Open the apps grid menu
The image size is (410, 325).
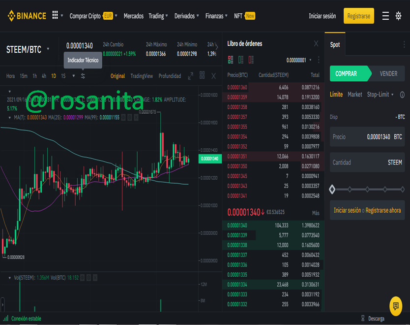(x=55, y=15)
